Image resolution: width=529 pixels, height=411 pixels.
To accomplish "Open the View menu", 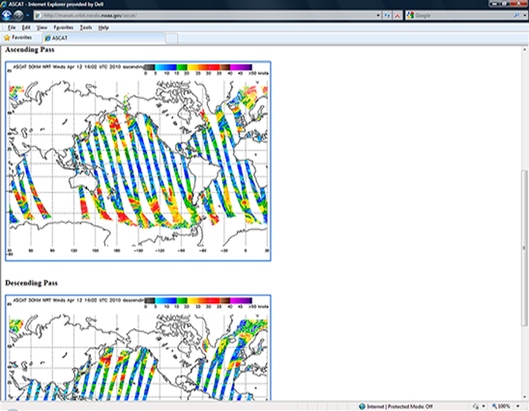I will point(42,27).
